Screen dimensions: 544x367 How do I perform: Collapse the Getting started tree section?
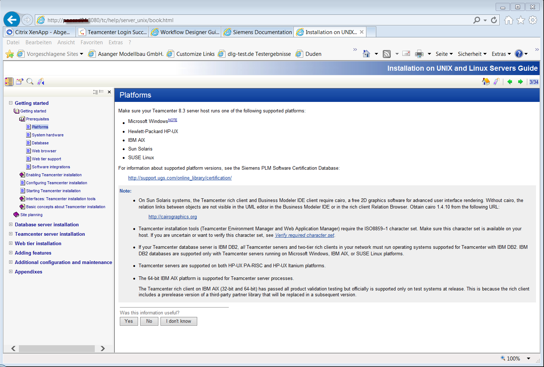click(11, 103)
